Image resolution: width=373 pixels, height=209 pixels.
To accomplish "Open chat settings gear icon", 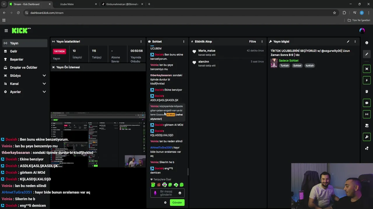I will (x=165, y=203).
